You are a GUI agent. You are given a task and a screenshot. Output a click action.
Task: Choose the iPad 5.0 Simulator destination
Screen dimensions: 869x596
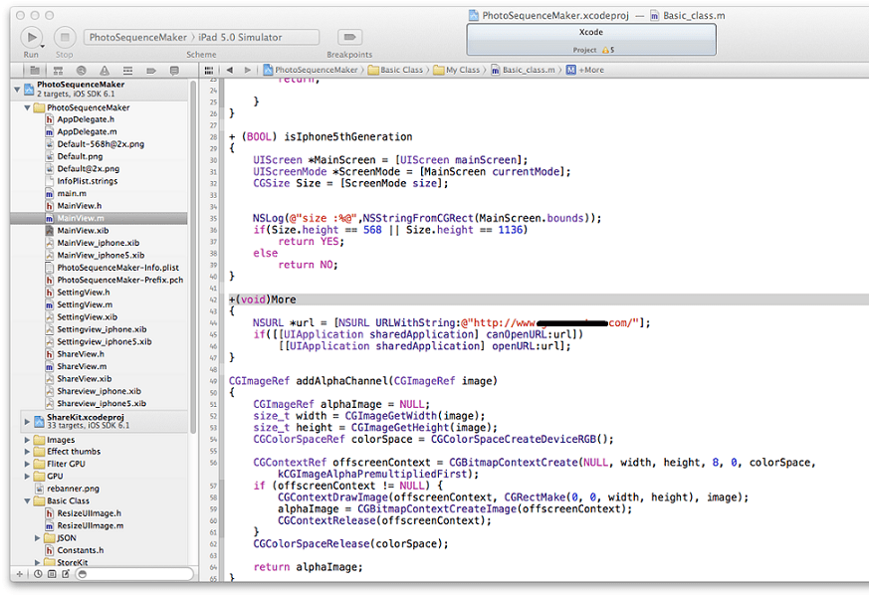tap(240, 37)
